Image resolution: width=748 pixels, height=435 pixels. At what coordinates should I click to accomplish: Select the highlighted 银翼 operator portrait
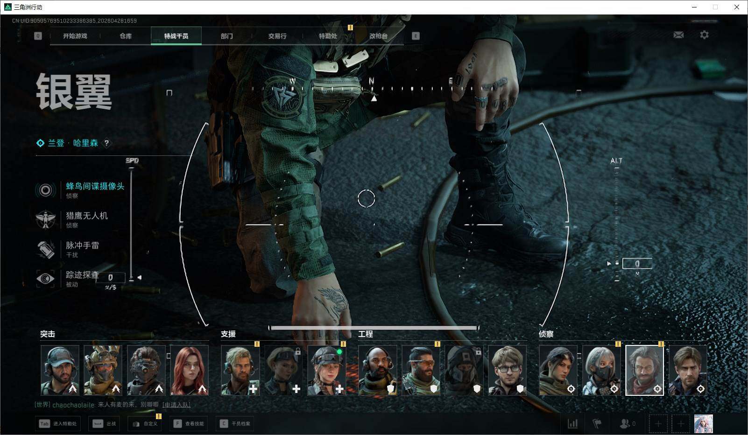[x=644, y=370]
